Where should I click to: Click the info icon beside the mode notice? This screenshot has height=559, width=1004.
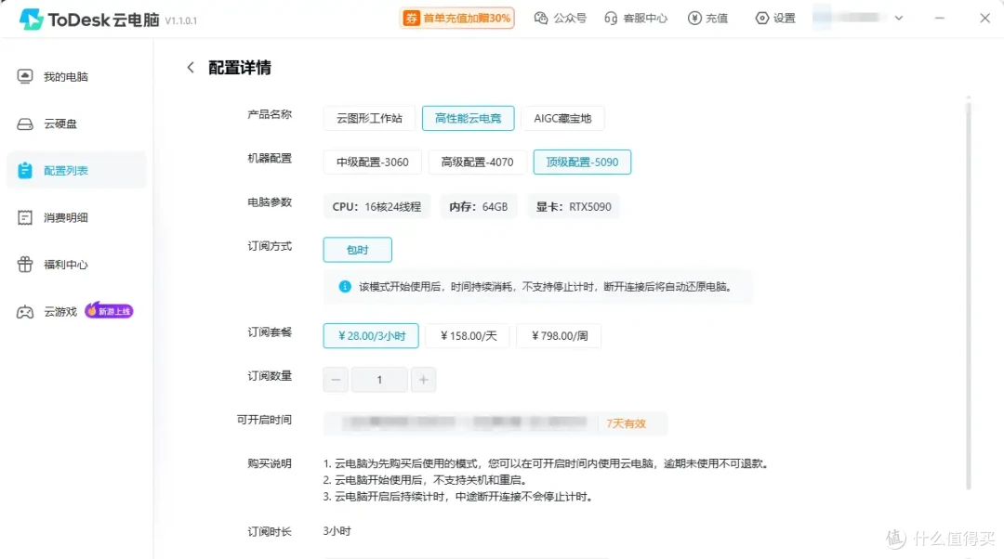345,287
